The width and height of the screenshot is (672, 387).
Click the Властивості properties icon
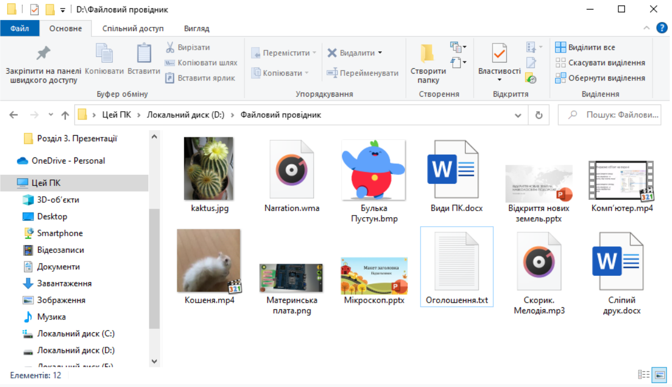tap(499, 53)
